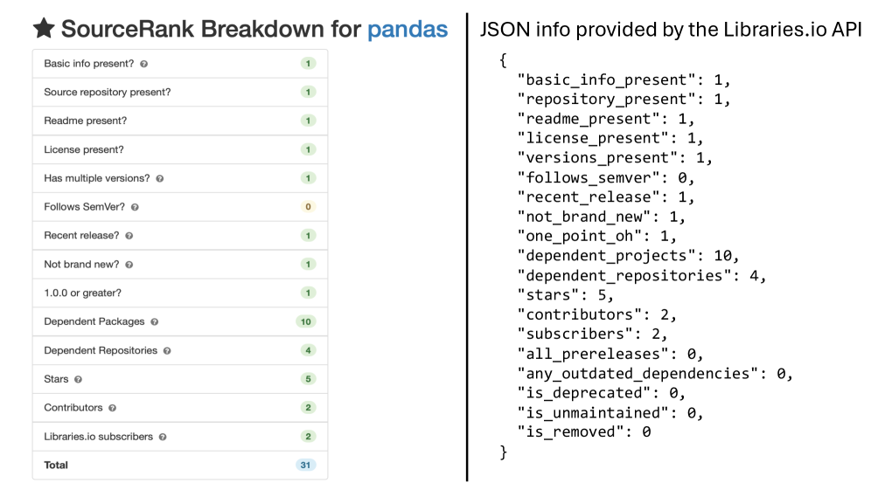The height and width of the screenshot is (490, 871).
Task: Click the 1.0.0 or greater row
Action: point(180,293)
